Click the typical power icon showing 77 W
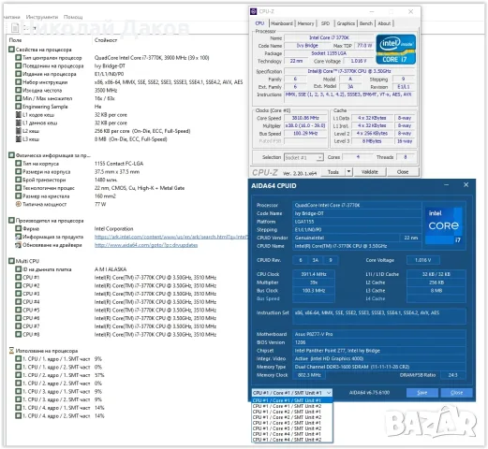 [19, 204]
